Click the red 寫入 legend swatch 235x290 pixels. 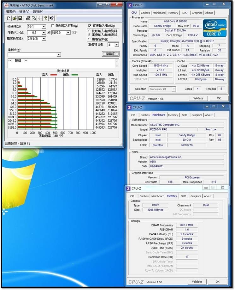tap(54, 75)
